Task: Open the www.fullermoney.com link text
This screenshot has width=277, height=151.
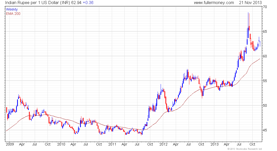Action: point(214,3)
